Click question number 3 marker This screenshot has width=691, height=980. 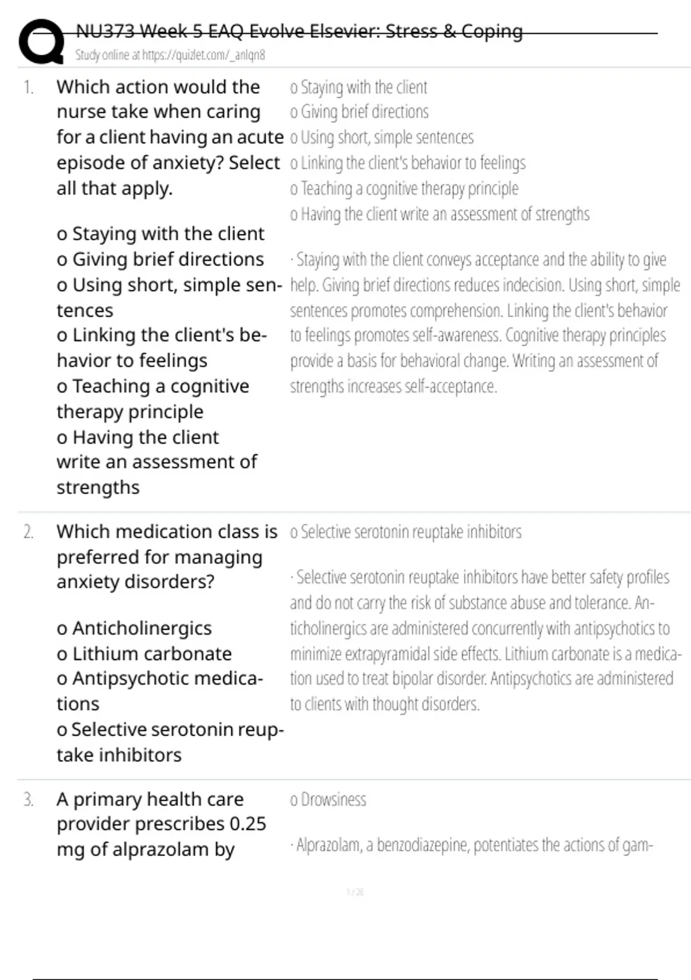28,800
